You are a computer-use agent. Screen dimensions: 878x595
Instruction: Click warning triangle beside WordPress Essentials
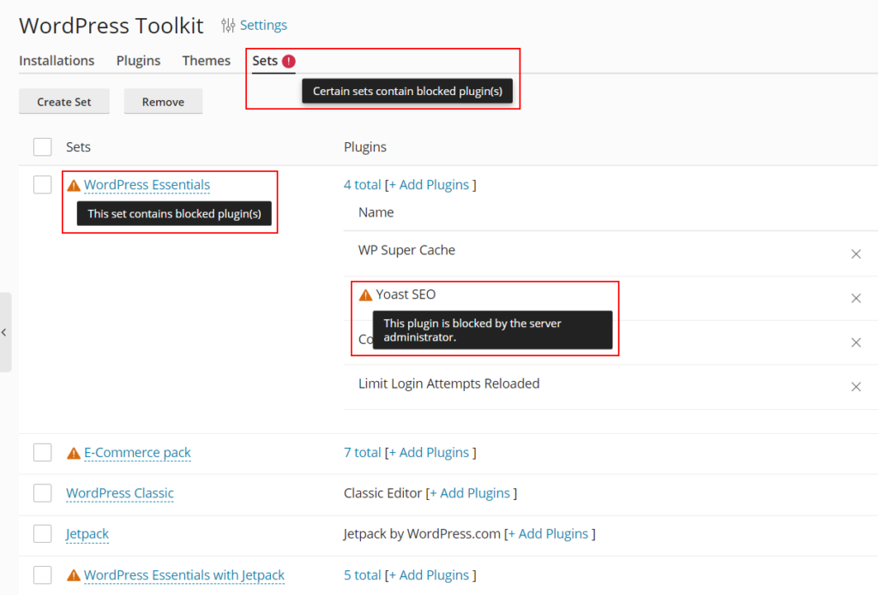pos(74,185)
